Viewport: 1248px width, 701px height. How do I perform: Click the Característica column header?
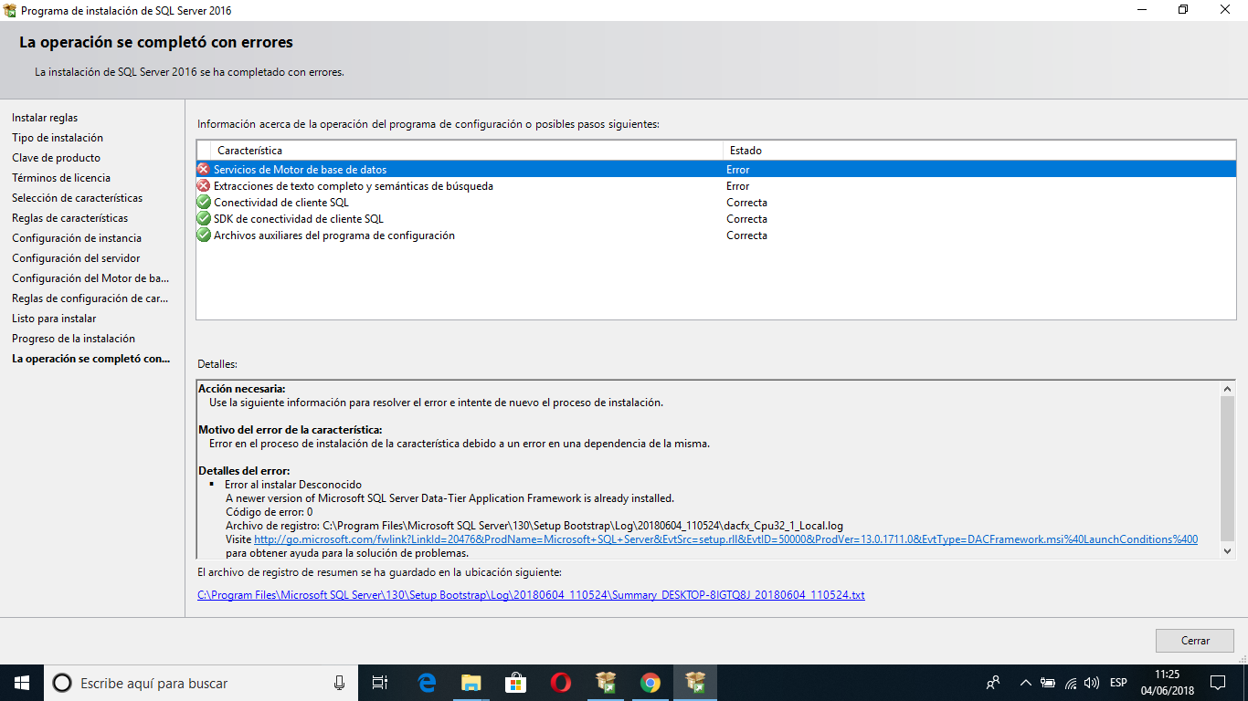[466, 150]
